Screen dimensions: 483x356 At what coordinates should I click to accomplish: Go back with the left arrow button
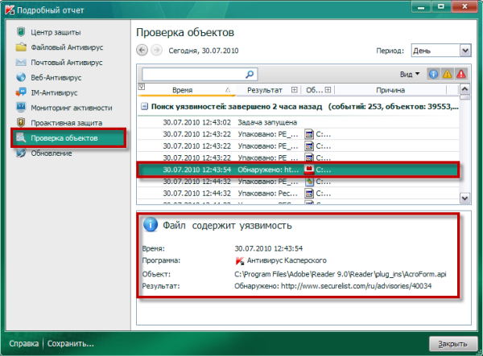point(142,50)
